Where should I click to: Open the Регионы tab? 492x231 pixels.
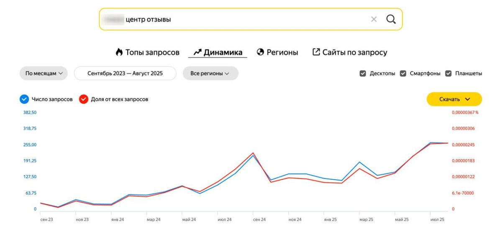click(x=282, y=53)
